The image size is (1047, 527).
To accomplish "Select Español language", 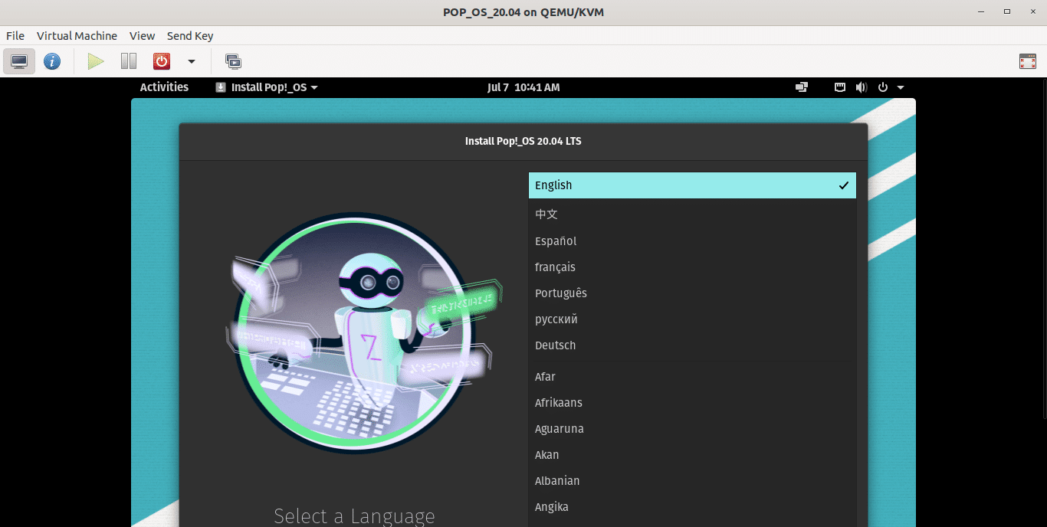I will coord(692,241).
